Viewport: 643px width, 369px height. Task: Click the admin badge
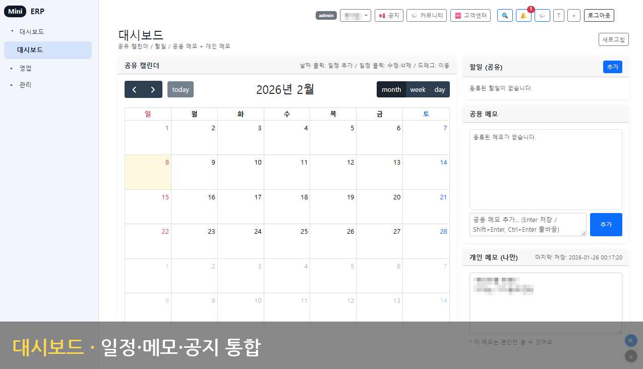[326, 16]
